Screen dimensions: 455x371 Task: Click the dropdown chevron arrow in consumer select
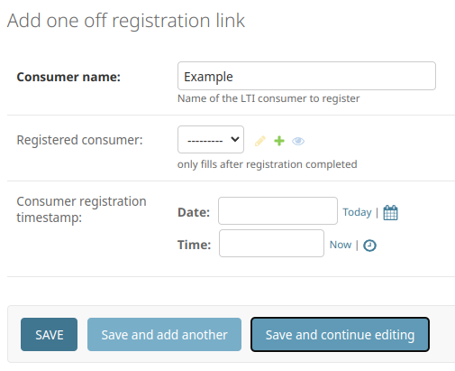point(234,139)
